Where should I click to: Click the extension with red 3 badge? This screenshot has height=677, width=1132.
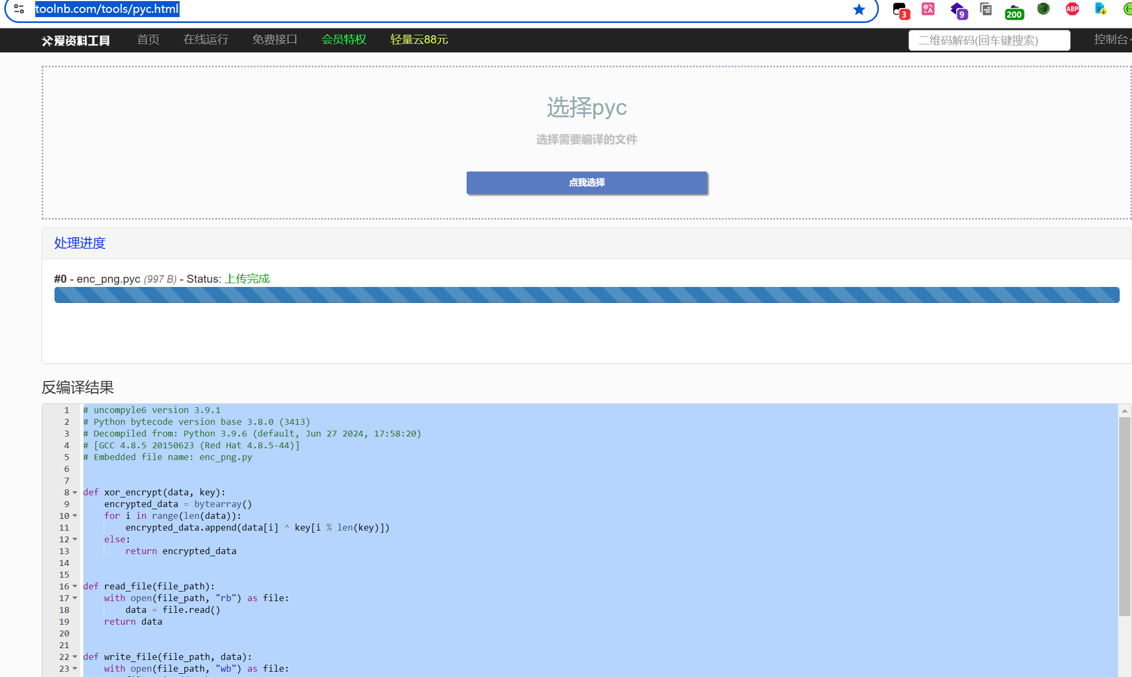[900, 10]
